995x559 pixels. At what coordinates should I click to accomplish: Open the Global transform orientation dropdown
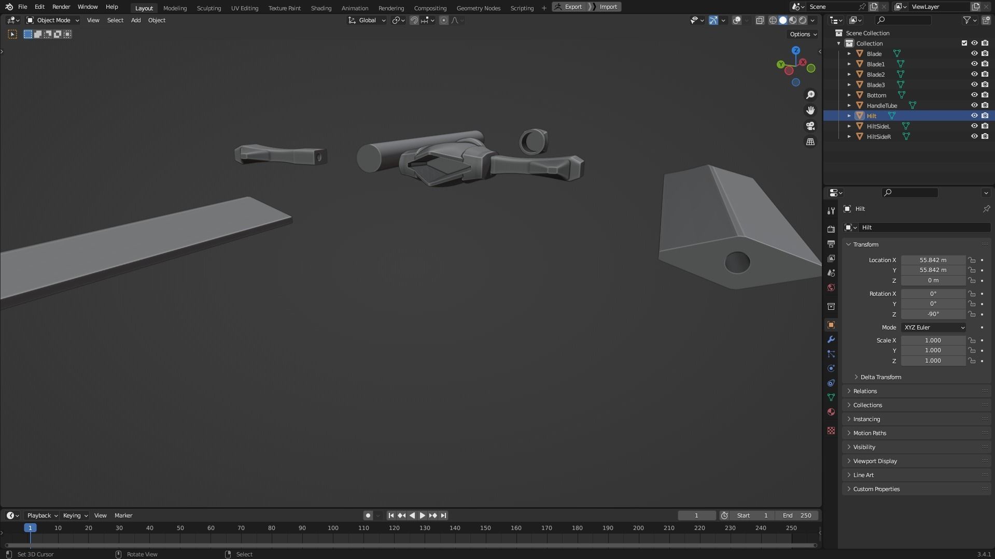coord(367,20)
